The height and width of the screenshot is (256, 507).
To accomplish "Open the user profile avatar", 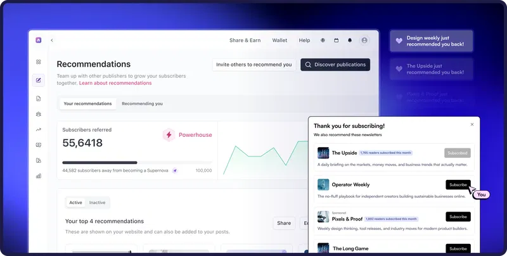I will [364, 41].
